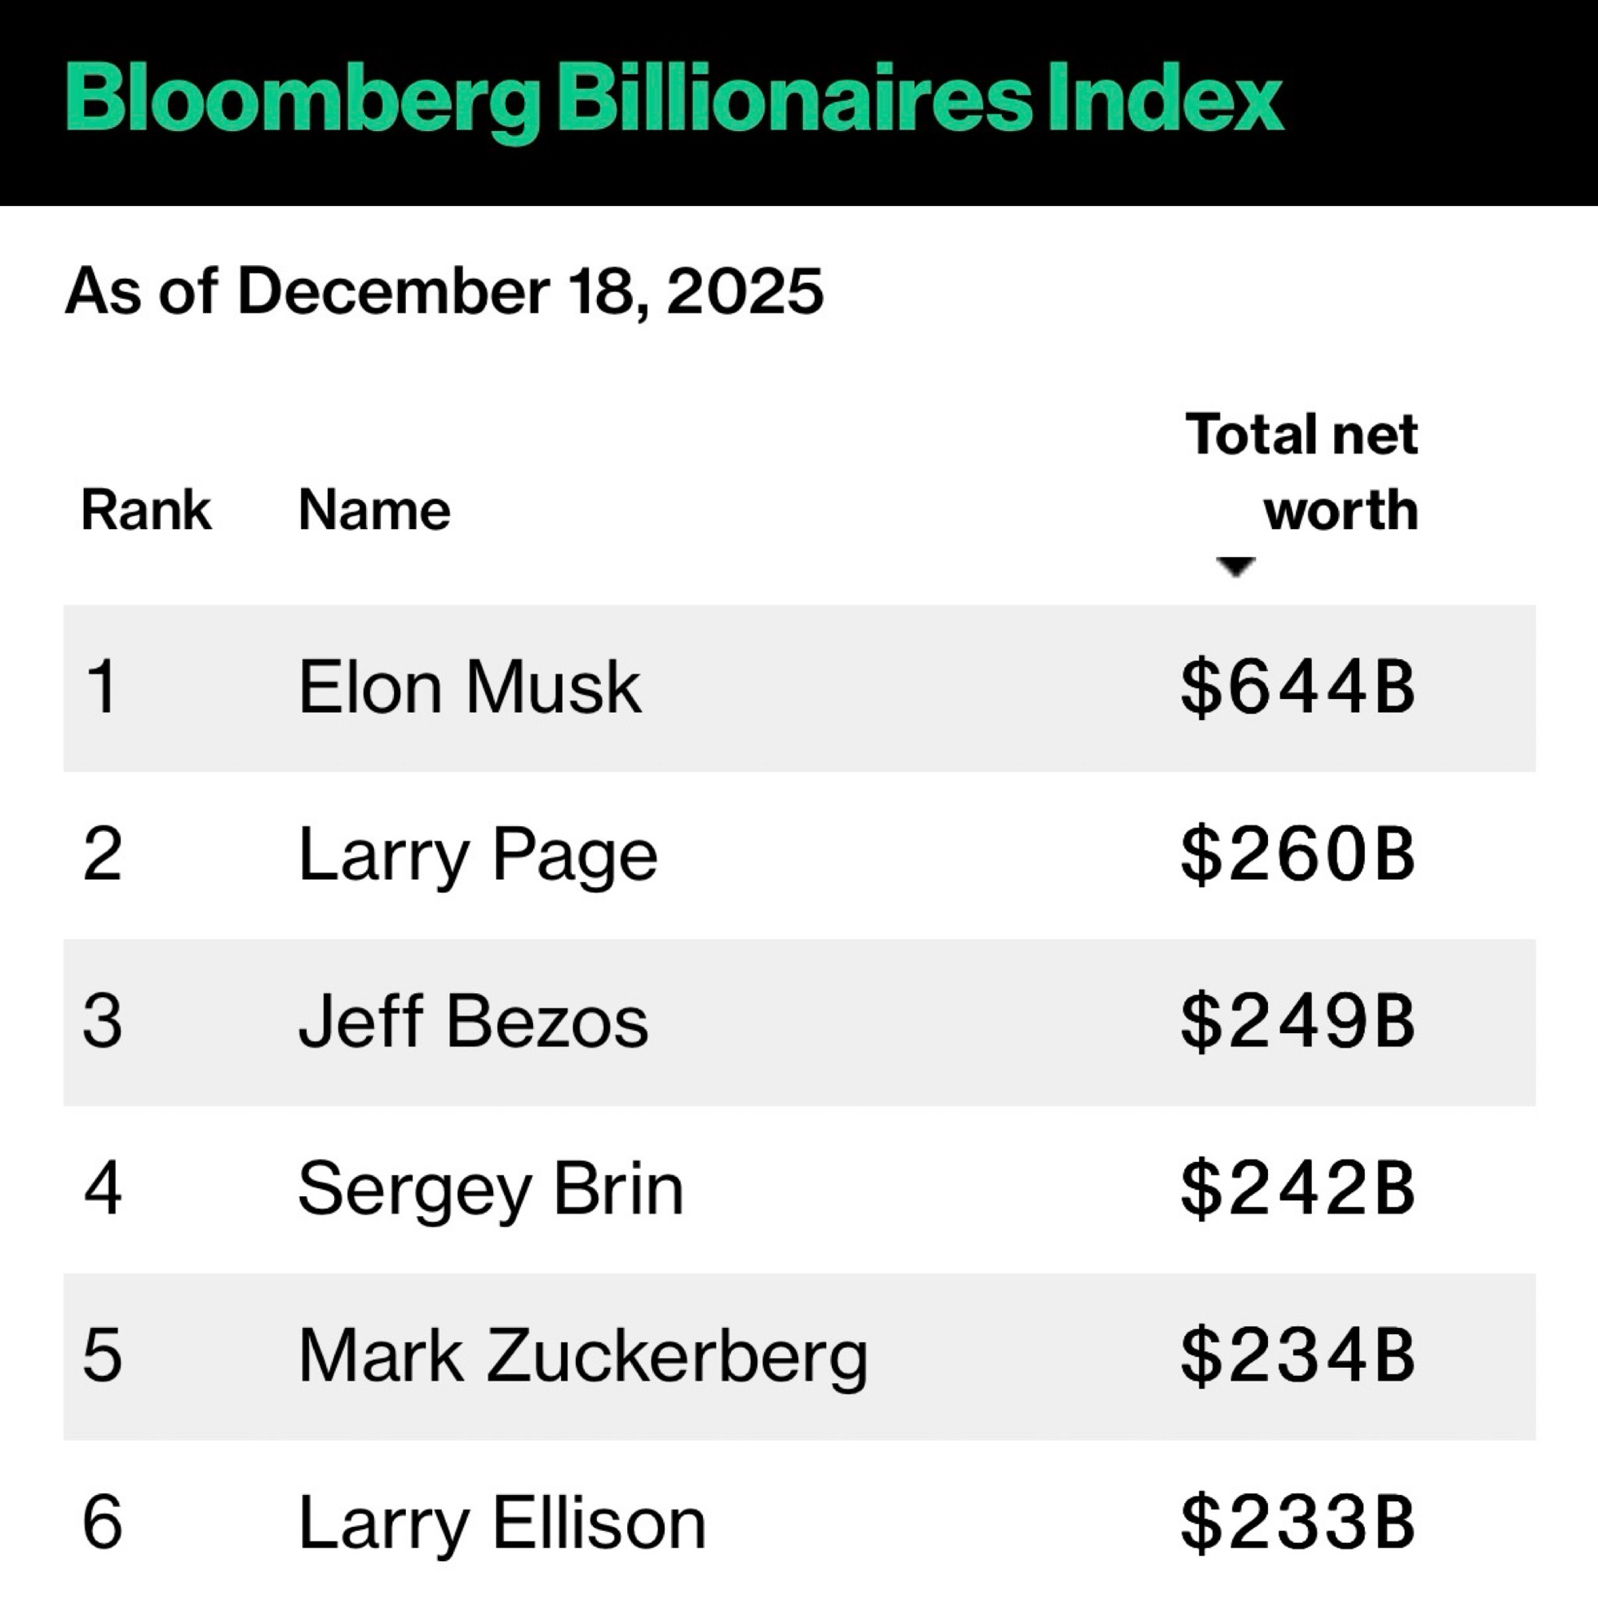Screen dimensions: 1598x1598
Task: Sort by the Rank column header
Action: point(146,510)
